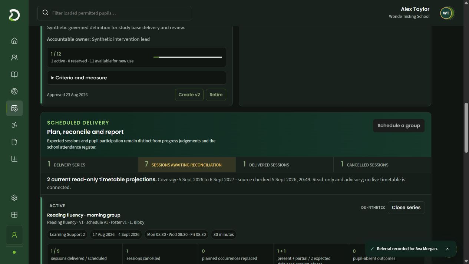Select the Delivered Sessions tab
This screenshot has width=469, height=264.
click(285, 165)
